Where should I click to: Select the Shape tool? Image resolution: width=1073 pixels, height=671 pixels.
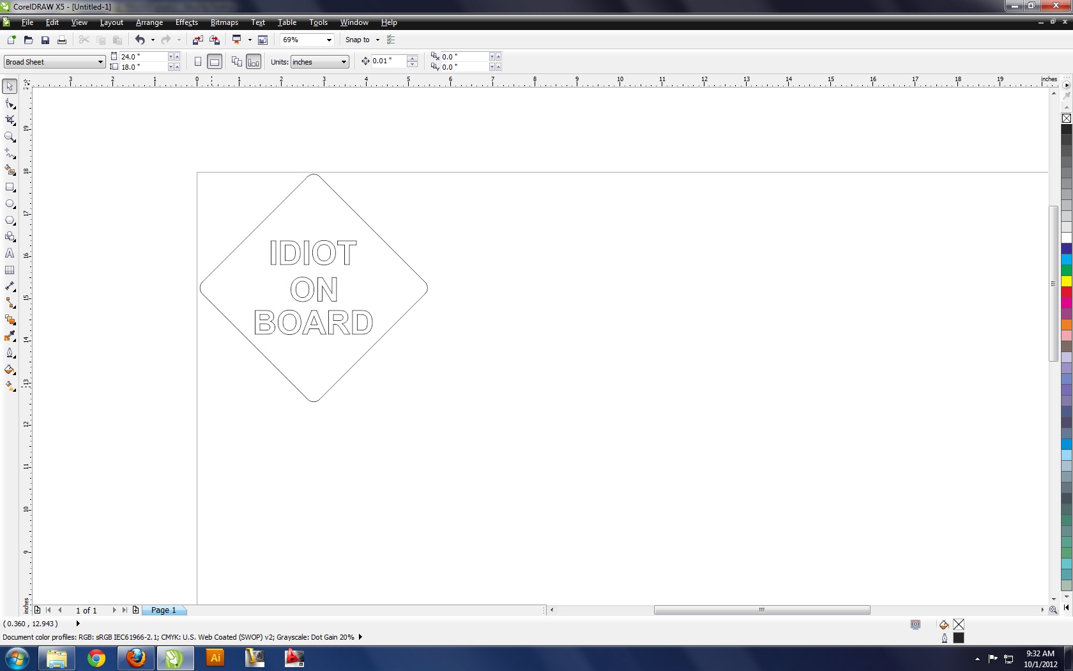click(10, 104)
